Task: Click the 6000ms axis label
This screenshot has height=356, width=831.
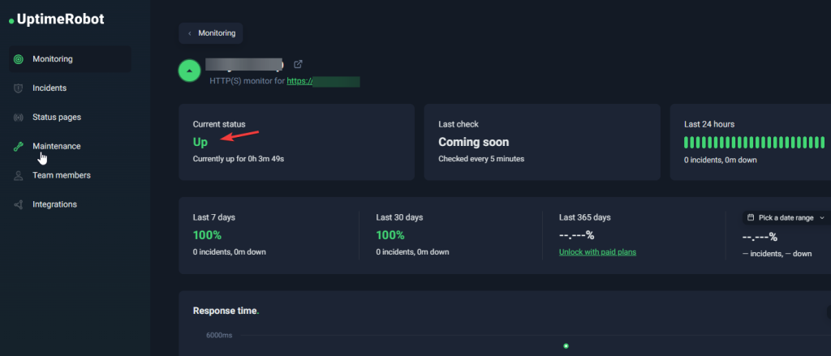Action: 219,336
